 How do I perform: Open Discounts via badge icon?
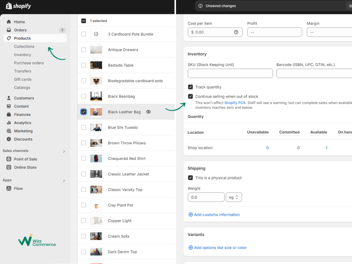9,139
